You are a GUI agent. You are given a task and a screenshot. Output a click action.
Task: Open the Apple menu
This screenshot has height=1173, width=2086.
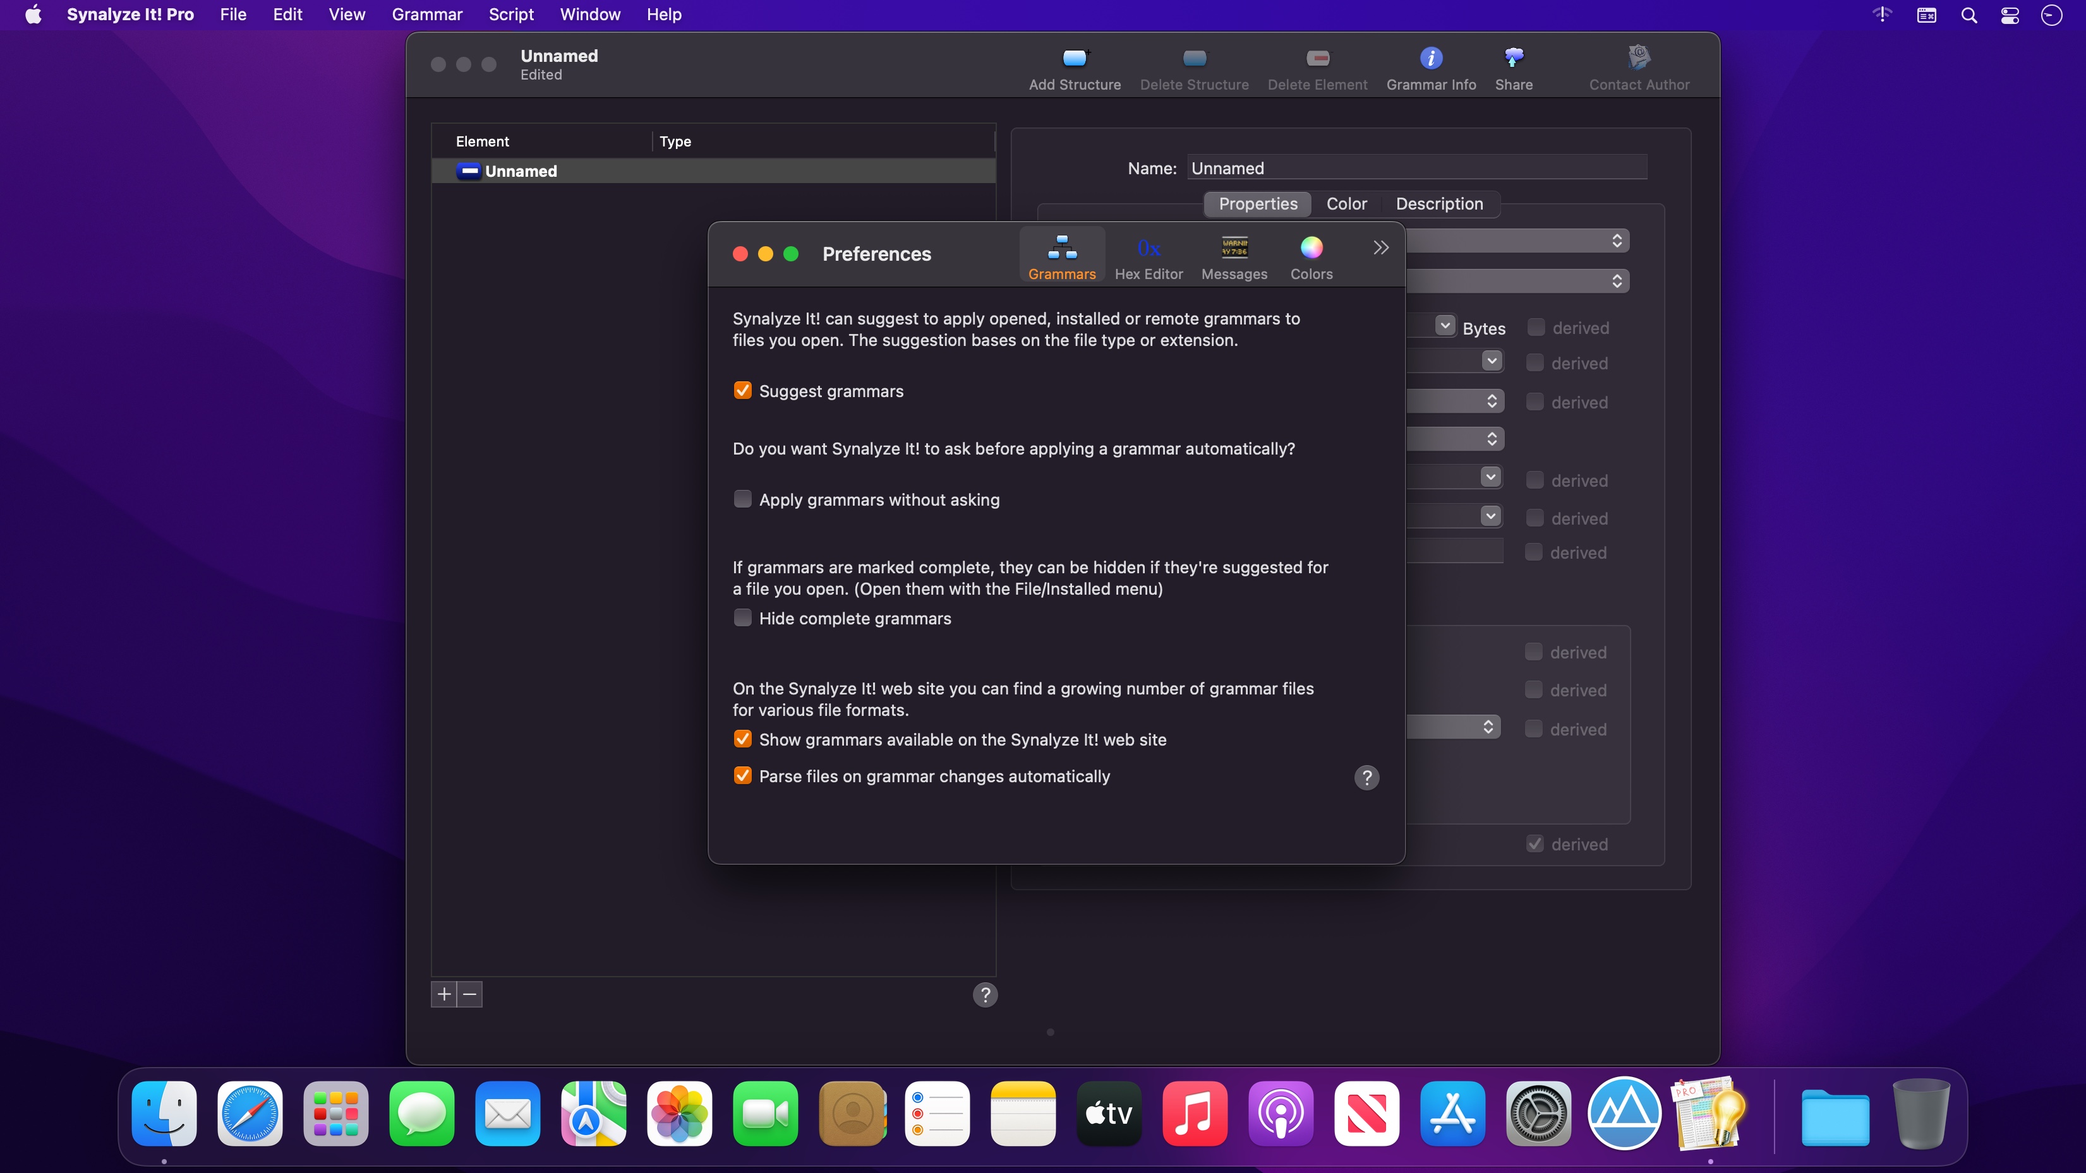[x=33, y=15]
